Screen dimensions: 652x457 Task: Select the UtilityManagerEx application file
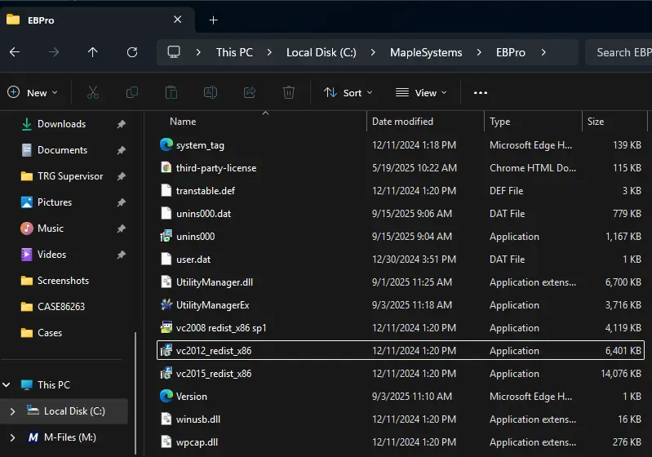tap(212, 305)
